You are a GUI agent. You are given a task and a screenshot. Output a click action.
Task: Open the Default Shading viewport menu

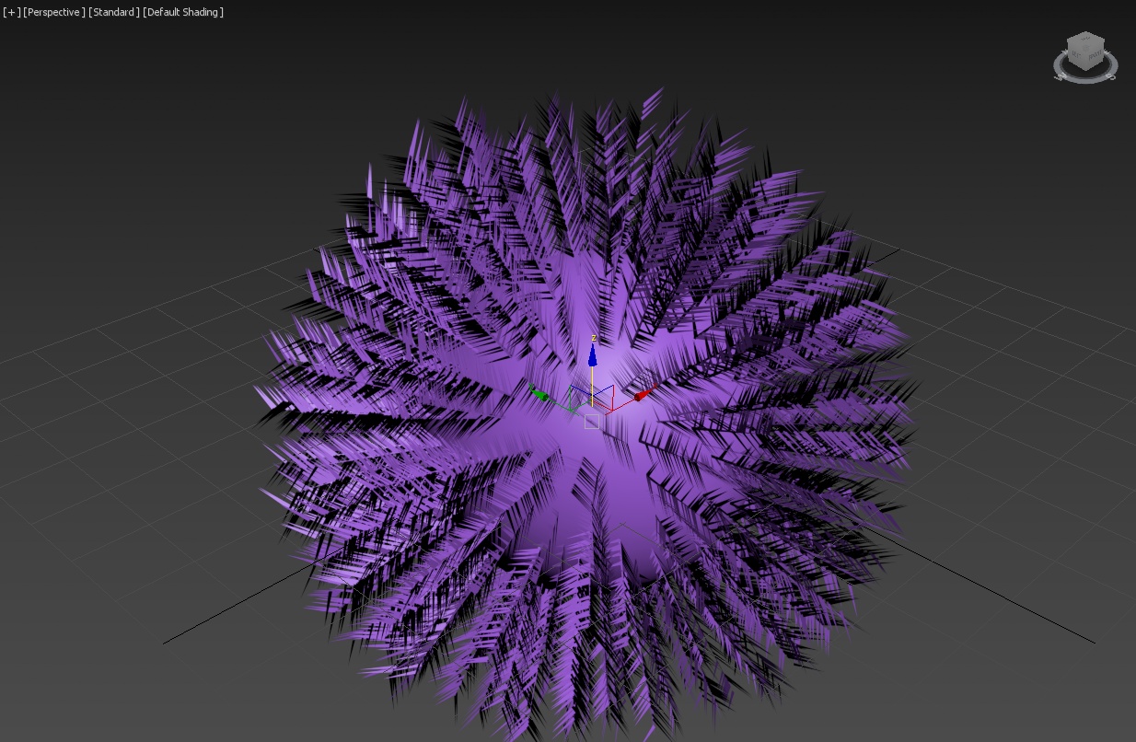pos(183,12)
